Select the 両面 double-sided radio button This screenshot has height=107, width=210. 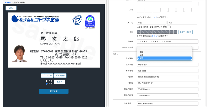[x=47, y=84]
